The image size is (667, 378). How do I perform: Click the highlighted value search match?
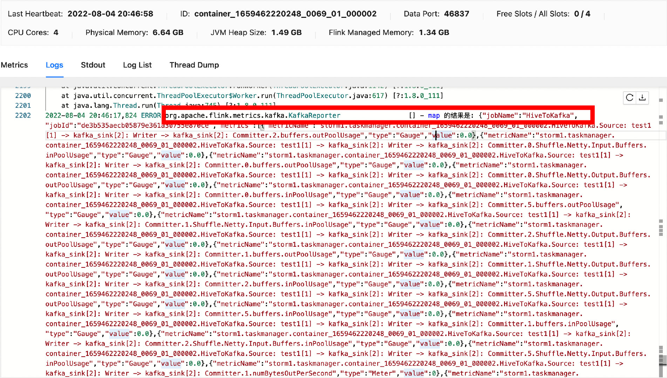point(443,135)
